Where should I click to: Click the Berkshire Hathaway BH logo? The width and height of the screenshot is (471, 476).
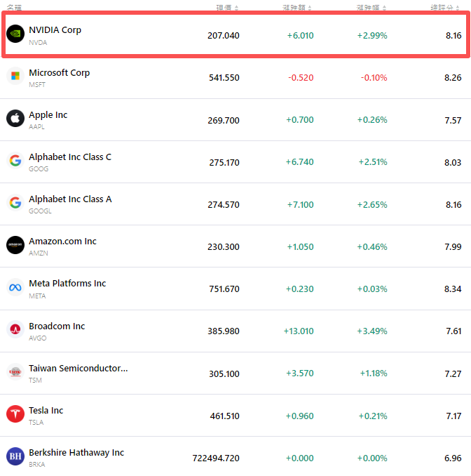[x=15, y=456]
